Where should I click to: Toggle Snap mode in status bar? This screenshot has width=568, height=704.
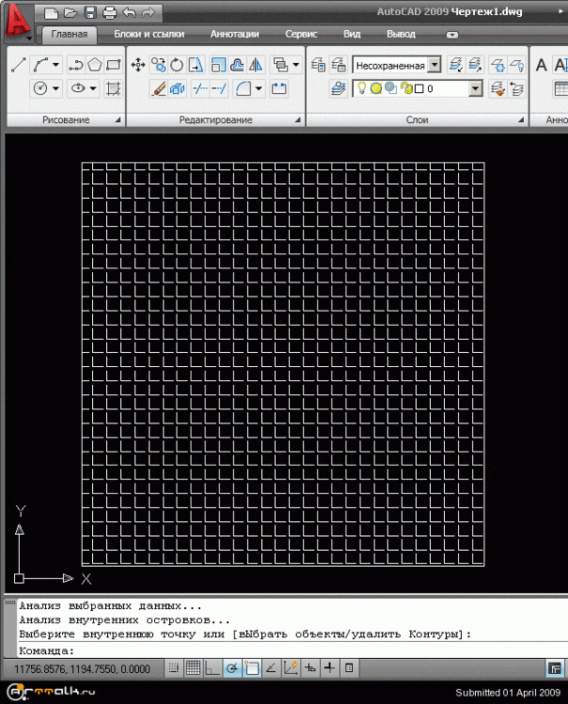174,668
